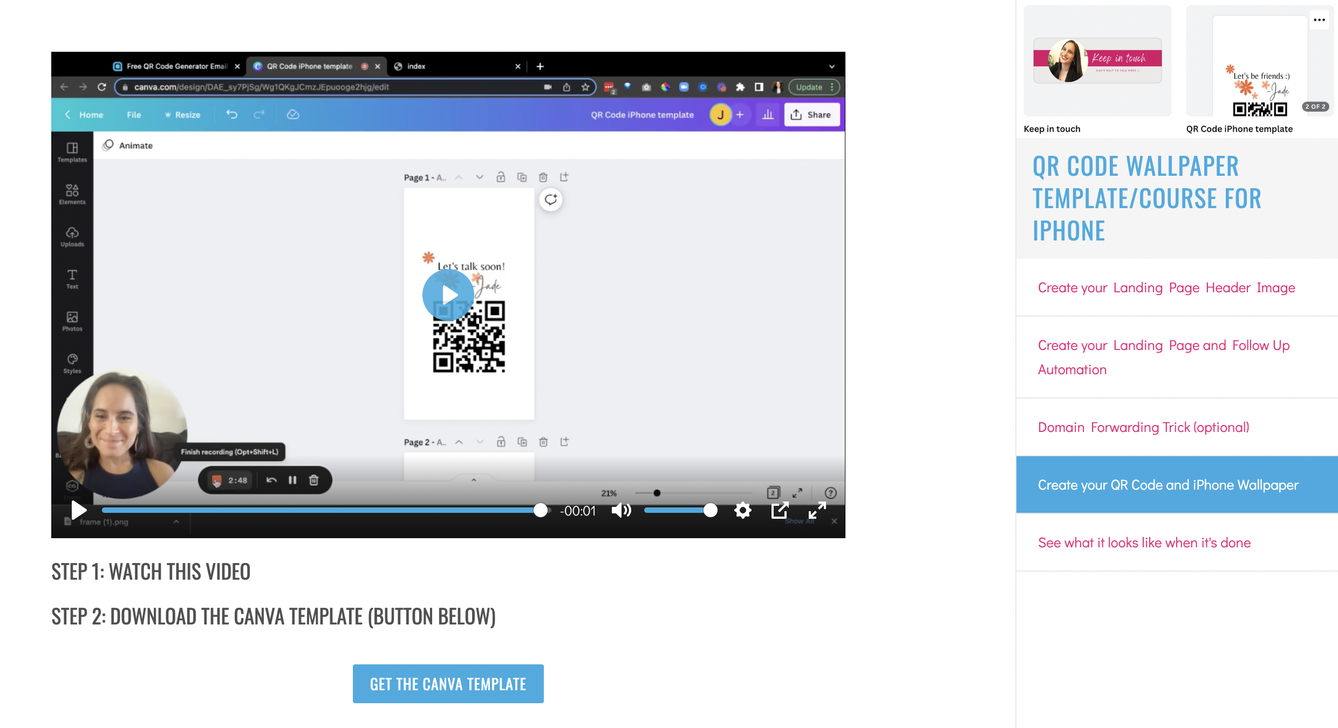Viewport: 1338px width, 728px height.
Task: Open the video in a new window
Action: pyautogui.click(x=780, y=510)
